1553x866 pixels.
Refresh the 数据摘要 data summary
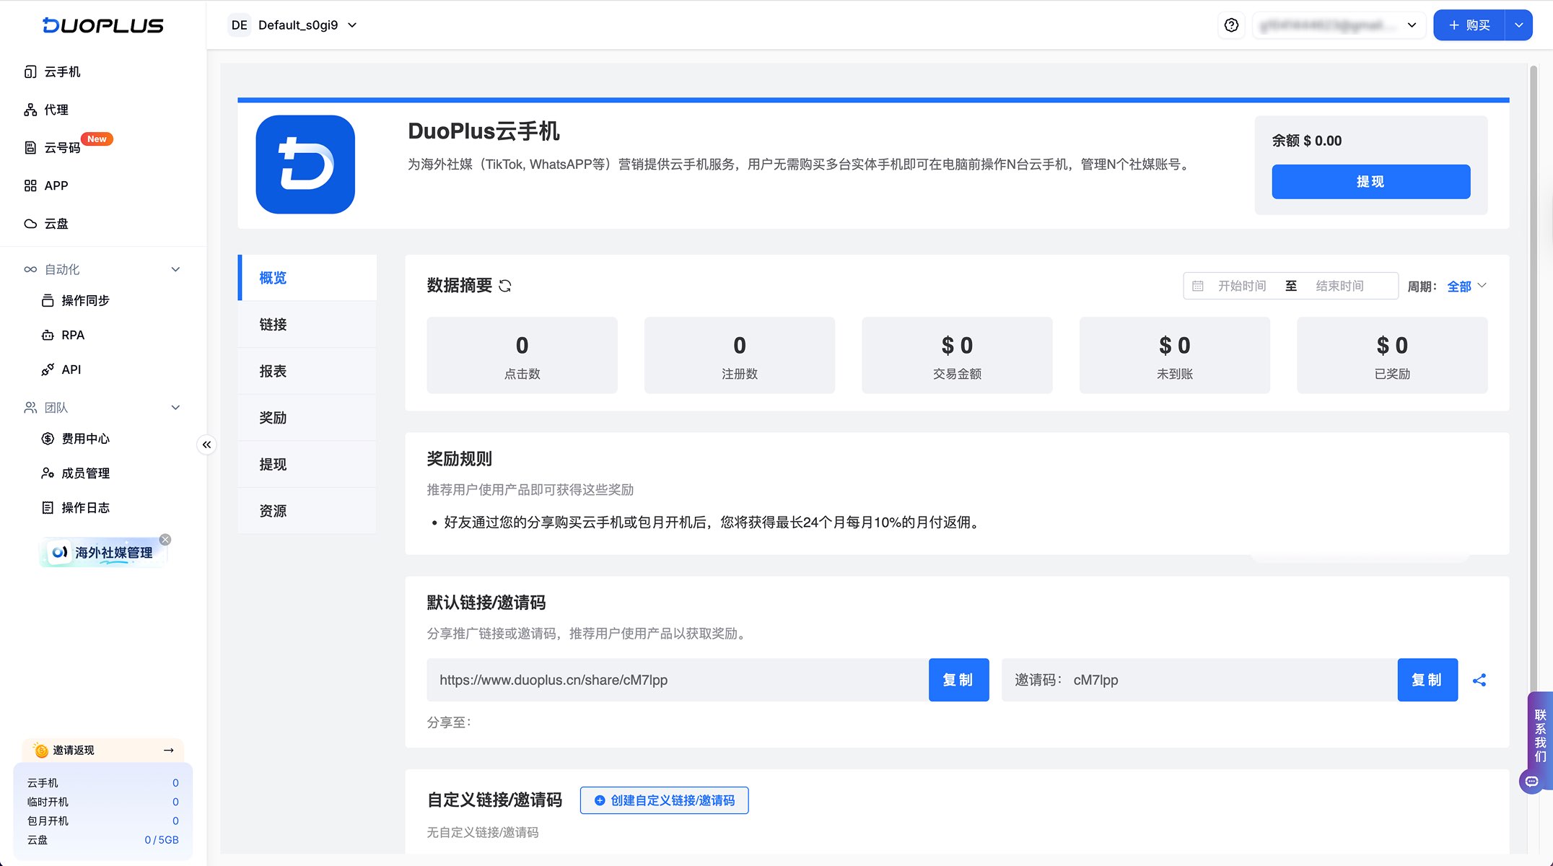point(505,286)
